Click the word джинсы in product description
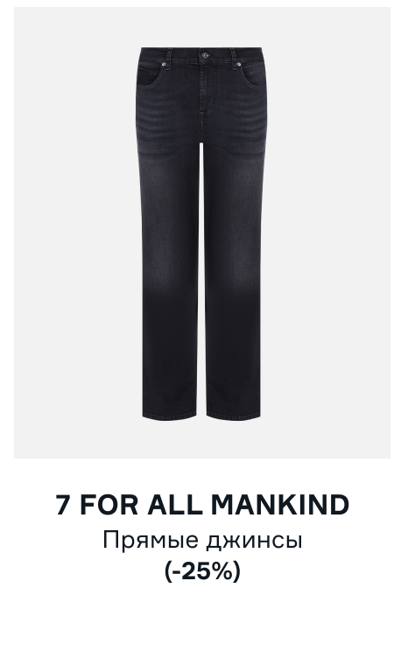 pos(255,542)
